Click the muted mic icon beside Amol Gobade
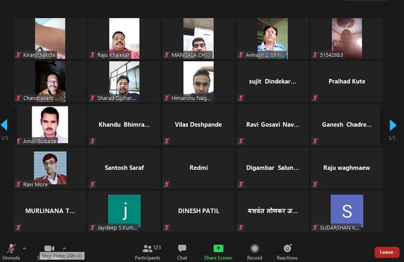 tap(19, 141)
